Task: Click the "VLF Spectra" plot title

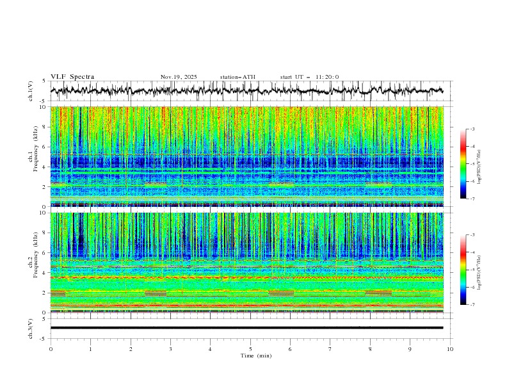Action: (x=72, y=77)
